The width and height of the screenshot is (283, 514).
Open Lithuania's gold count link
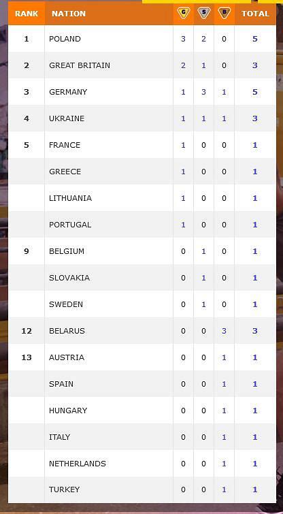click(x=183, y=198)
